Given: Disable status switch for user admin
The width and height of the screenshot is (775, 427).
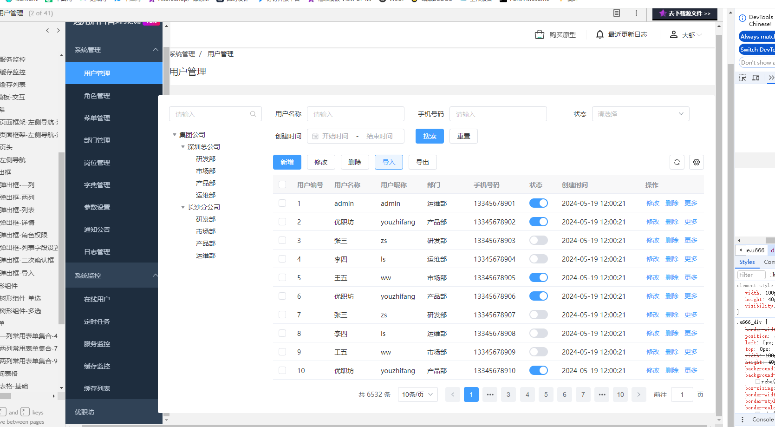Looking at the screenshot, I should (538, 203).
